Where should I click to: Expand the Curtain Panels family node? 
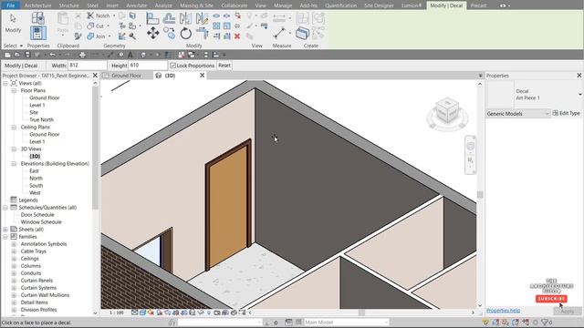click(14, 281)
